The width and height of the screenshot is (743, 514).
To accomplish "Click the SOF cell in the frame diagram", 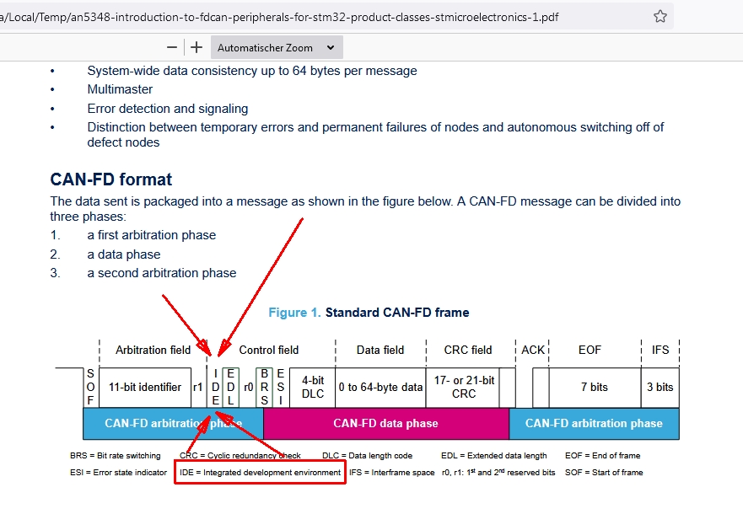I will [x=90, y=388].
